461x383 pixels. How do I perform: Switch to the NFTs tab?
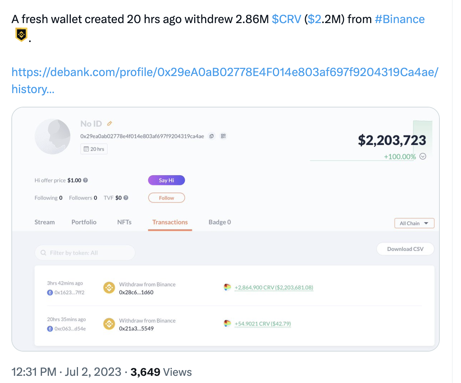pyautogui.click(x=125, y=222)
